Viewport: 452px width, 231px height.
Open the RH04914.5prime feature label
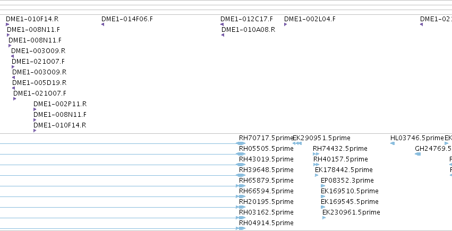click(x=266, y=223)
